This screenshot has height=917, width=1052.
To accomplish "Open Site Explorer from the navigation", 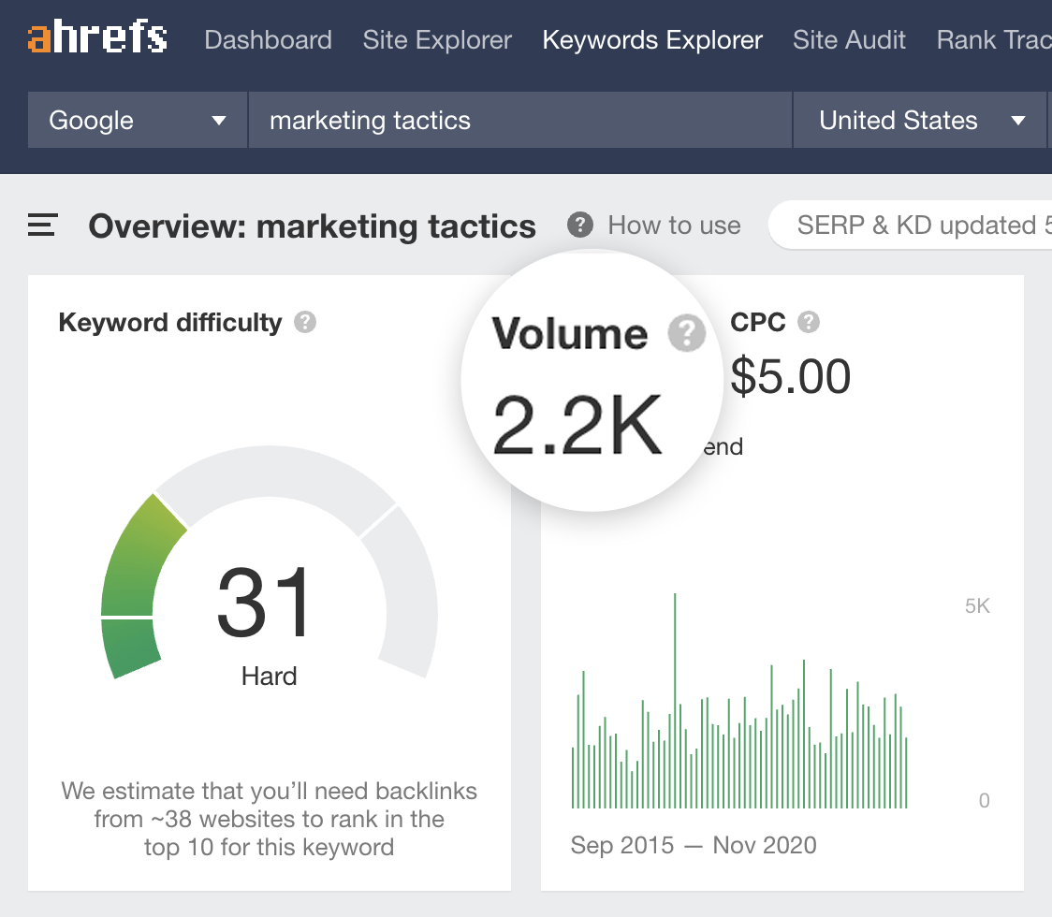I will (437, 40).
